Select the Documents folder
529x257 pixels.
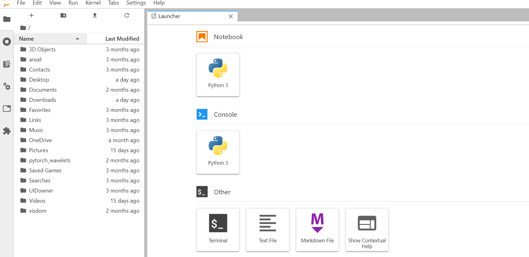pyautogui.click(x=79, y=90)
